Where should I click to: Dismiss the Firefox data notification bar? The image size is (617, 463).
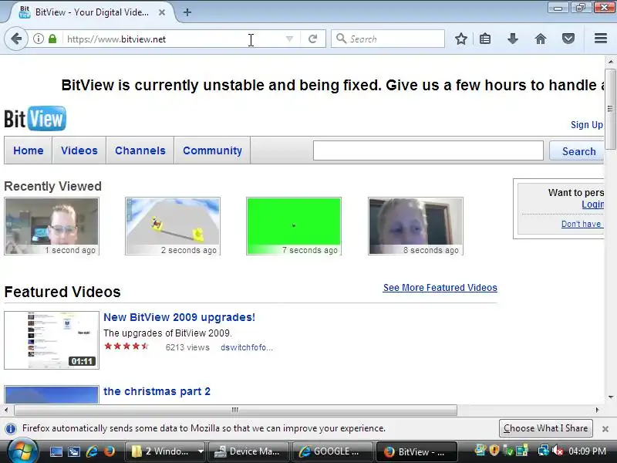(605, 429)
